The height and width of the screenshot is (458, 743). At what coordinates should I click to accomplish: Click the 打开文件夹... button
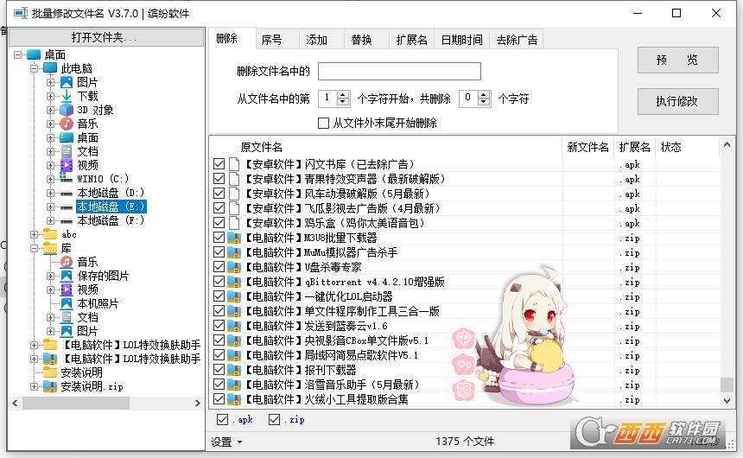(106, 37)
